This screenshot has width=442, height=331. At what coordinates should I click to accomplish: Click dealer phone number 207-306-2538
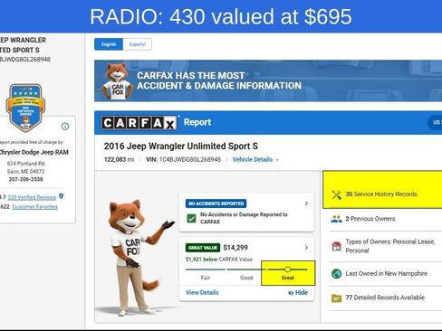point(25,179)
